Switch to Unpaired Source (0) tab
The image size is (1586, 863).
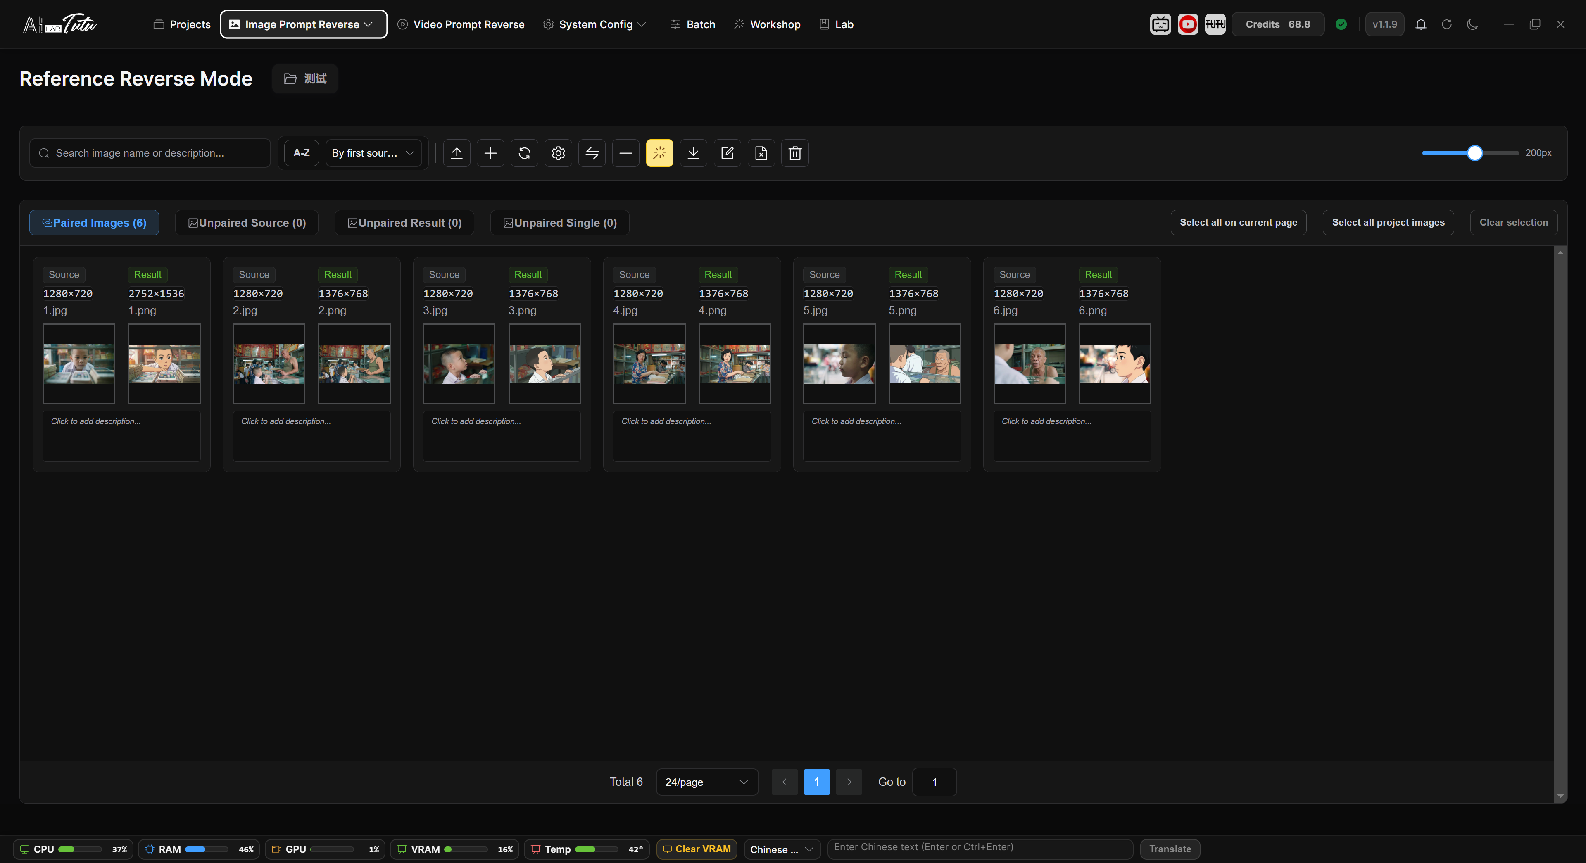point(246,223)
